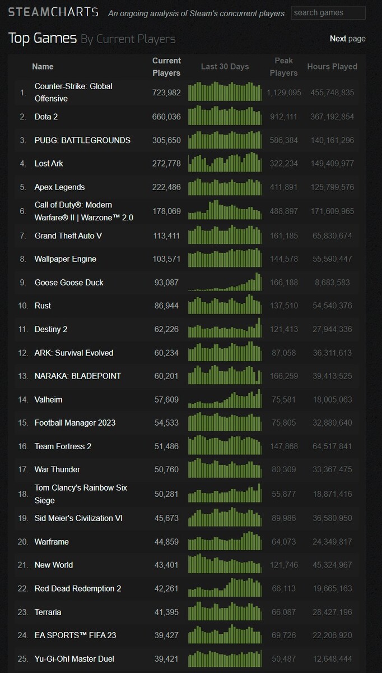Image resolution: width=382 pixels, height=673 pixels.
Task: Click the 30-day chart for Lost Ark
Action: point(225,162)
